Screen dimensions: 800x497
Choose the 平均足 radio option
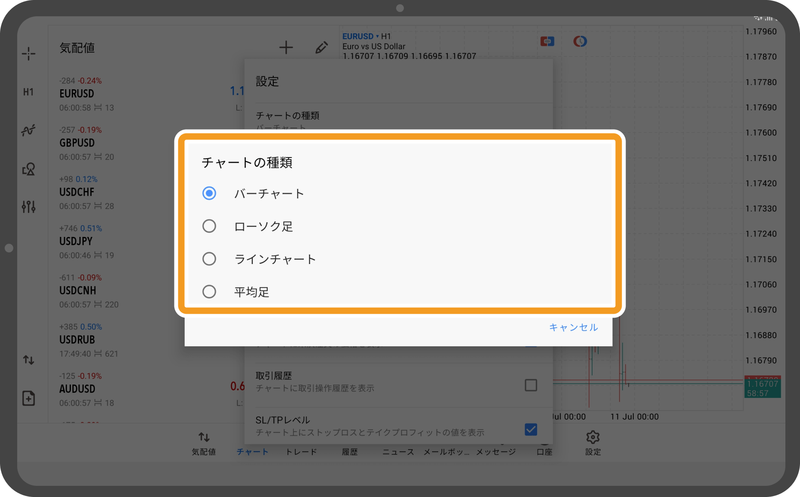pyautogui.click(x=209, y=292)
